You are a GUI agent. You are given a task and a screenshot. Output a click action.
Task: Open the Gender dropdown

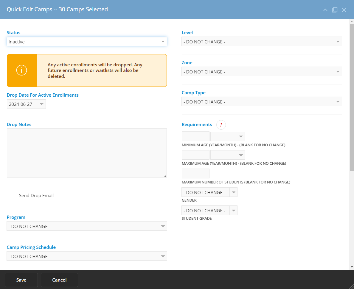point(209,192)
